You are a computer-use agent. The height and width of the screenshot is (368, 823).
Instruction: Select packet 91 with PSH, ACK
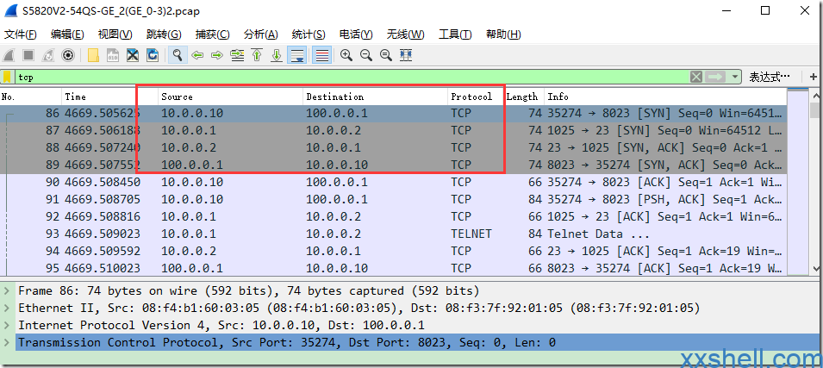coord(394,199)
